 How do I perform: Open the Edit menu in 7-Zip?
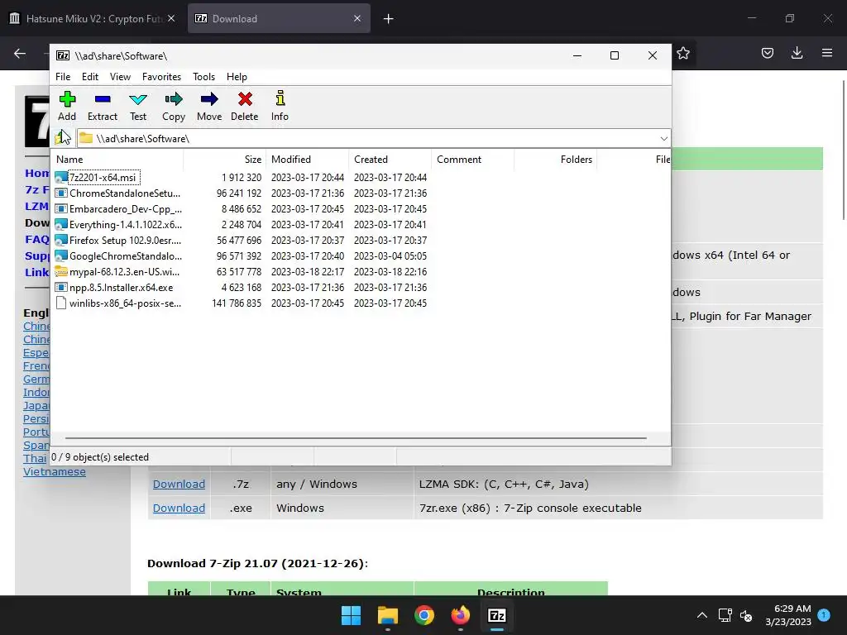point(89,77)
